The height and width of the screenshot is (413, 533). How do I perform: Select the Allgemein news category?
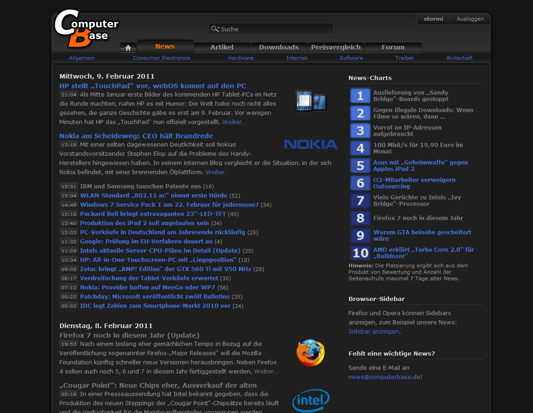82,58
